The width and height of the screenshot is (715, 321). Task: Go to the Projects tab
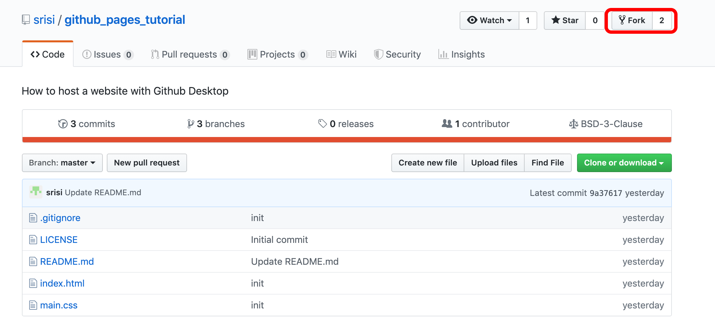278,54
